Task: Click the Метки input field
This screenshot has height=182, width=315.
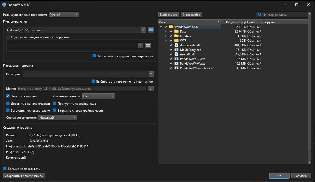Action: [82, 89]
